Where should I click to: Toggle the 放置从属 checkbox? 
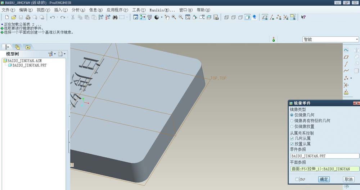[x=292, y=144]
